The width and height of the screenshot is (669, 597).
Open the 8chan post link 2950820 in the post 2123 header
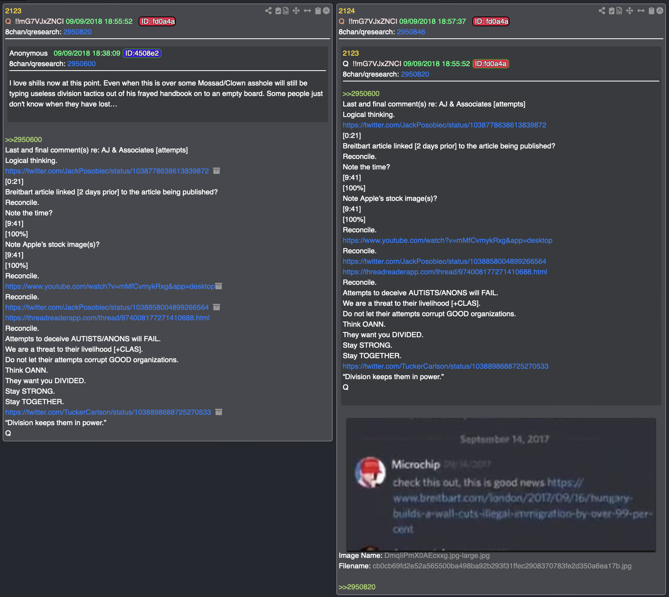[78, 32]
